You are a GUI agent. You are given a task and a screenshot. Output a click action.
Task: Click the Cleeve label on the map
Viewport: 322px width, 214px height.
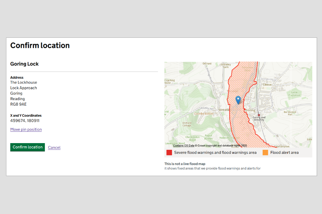click(267, 85)
